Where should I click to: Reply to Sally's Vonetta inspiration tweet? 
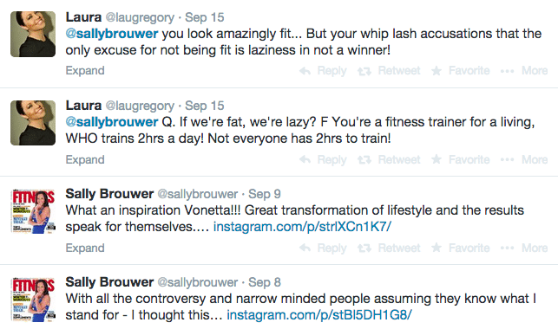pyautogui.click(x=323, y=248)
